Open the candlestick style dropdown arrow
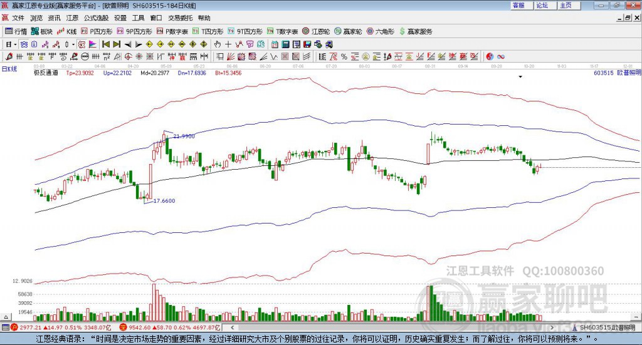 [x=73, y=44]
